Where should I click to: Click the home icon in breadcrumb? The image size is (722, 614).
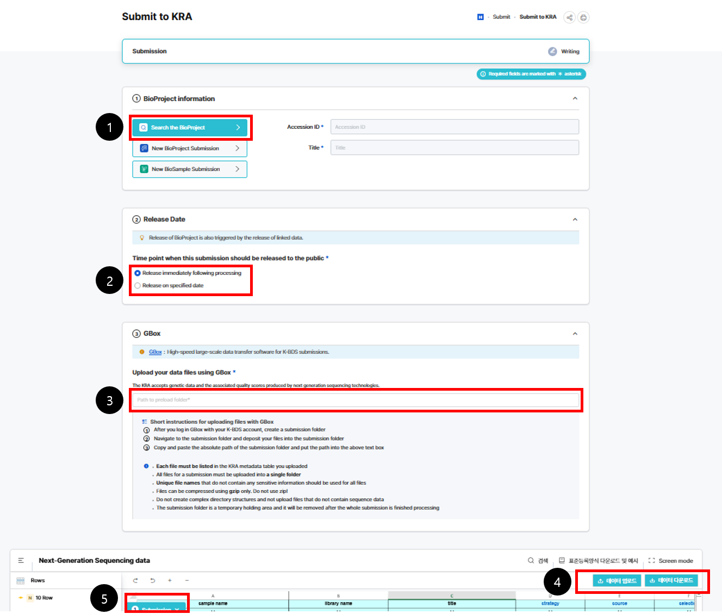tap(480, 17)
